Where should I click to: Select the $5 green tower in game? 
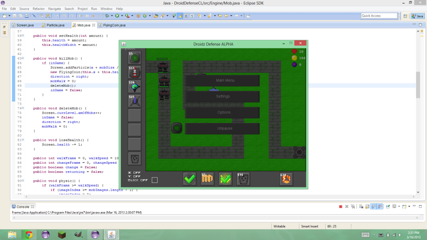(135, 57)
